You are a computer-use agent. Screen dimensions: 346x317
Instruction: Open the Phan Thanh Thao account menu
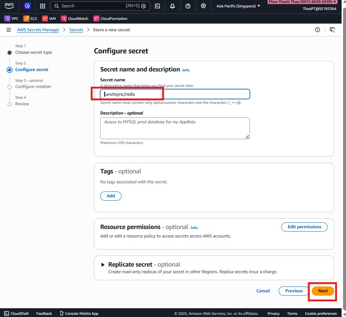(x=302, y=2)
